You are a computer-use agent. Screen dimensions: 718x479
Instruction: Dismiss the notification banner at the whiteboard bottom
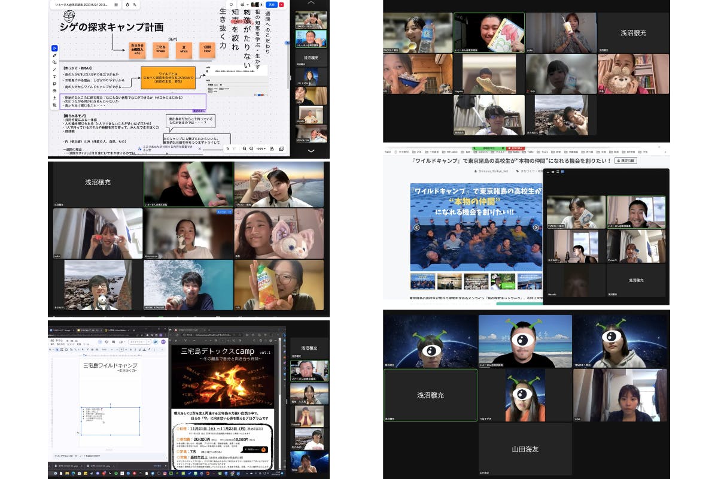point(199,147)
